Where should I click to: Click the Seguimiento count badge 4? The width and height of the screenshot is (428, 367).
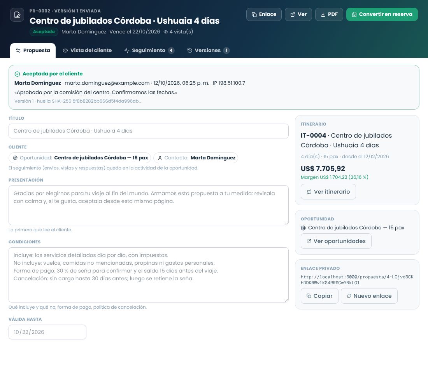click(171, 51)
